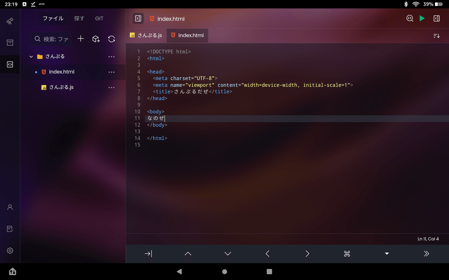The width and height of the screenshot is (449, 280).
Task: Click line number 14 in the gutter
Action: (x=137, y=138)
